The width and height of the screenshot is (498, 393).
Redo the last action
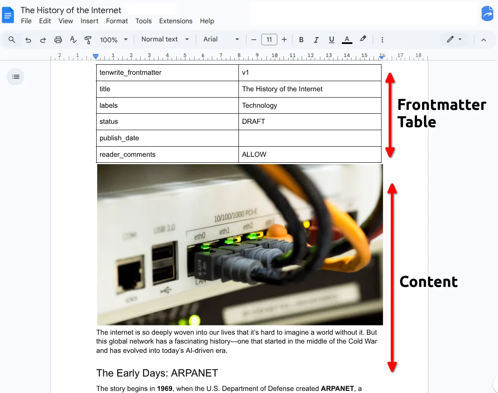43,39
